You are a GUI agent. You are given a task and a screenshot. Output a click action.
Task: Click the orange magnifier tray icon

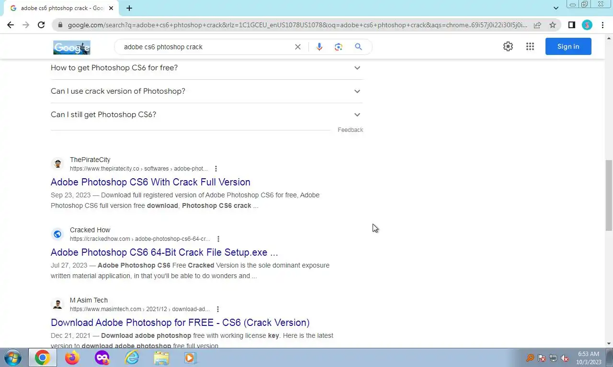click(530, 358)
